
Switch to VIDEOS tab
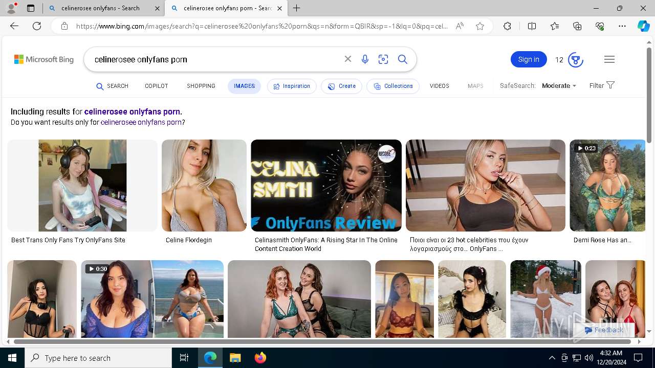coord(439,86)
